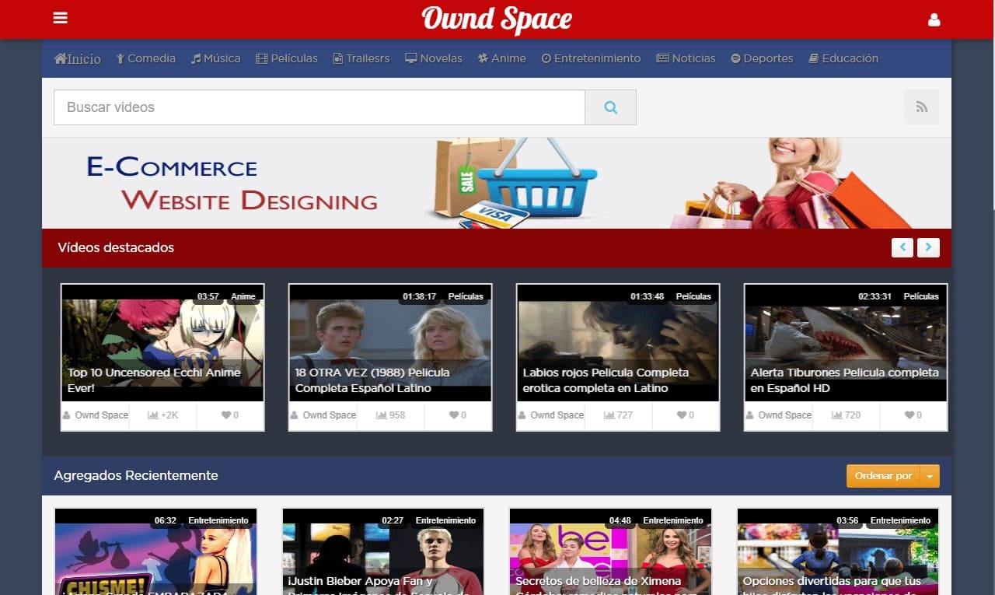Click views stat 720 on Alerta Tiburones card
Viewport: 995px width, 595px height.
pyautogui.click(x=847, y=415)
